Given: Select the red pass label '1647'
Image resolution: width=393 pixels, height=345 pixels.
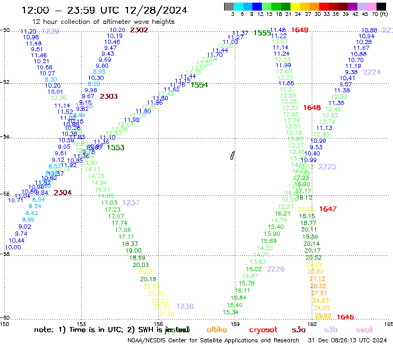Looking at the screenshot, I should click(x=328, y=209).
